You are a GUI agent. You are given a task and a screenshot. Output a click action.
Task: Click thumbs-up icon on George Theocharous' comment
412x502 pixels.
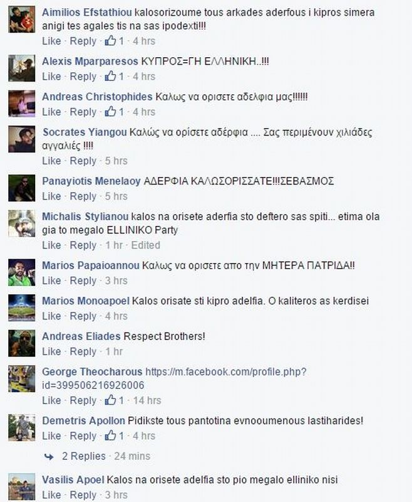click(110, 400)
